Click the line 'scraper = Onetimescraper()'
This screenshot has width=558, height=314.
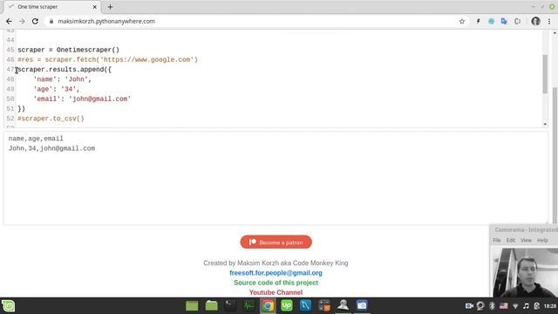[68, 50]
